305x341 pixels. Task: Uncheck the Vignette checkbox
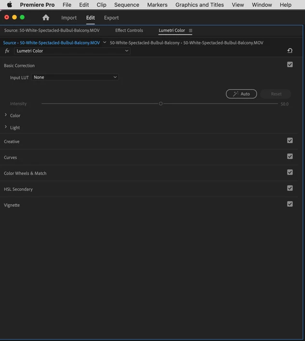290,204
